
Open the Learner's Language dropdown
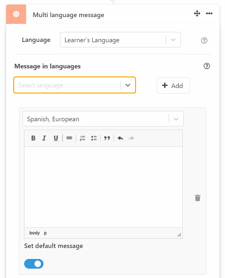point(173,39)
